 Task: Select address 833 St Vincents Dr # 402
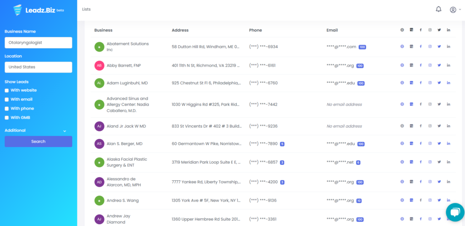(x=207, y=126)
